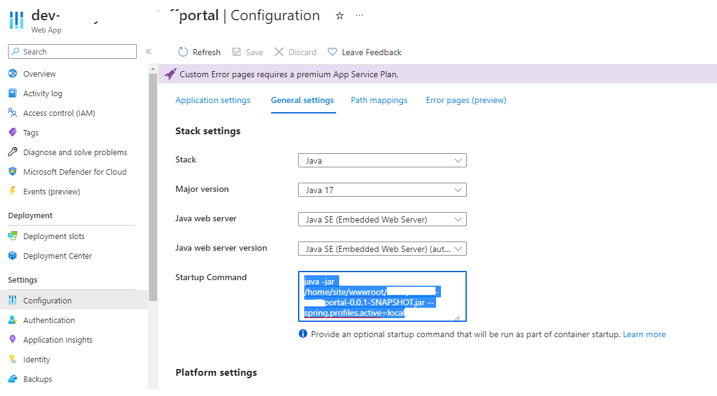Open the Stack dropdown showing Java

tap(382, 161)
